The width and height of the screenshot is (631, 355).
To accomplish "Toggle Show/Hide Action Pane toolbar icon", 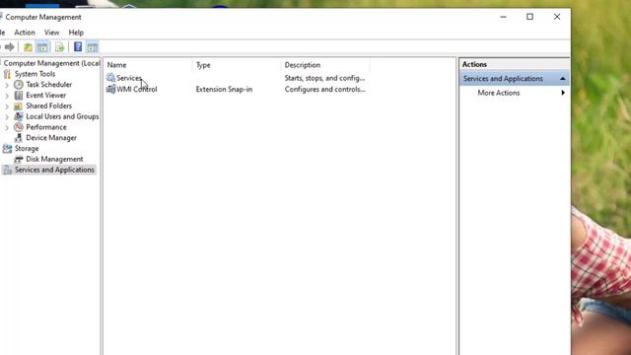I will [92, 47].
